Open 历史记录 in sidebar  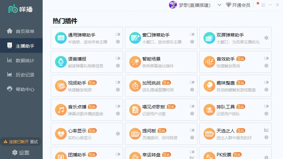(x=21, y=75)
